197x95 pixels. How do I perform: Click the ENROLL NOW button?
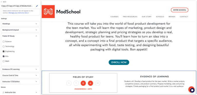[x=119, y=62]
